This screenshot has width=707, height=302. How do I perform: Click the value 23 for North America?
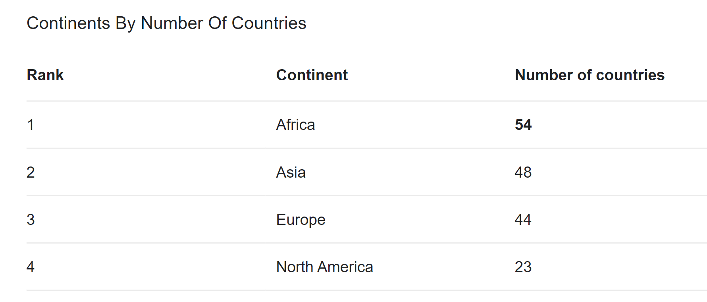(x=523, y=267)
